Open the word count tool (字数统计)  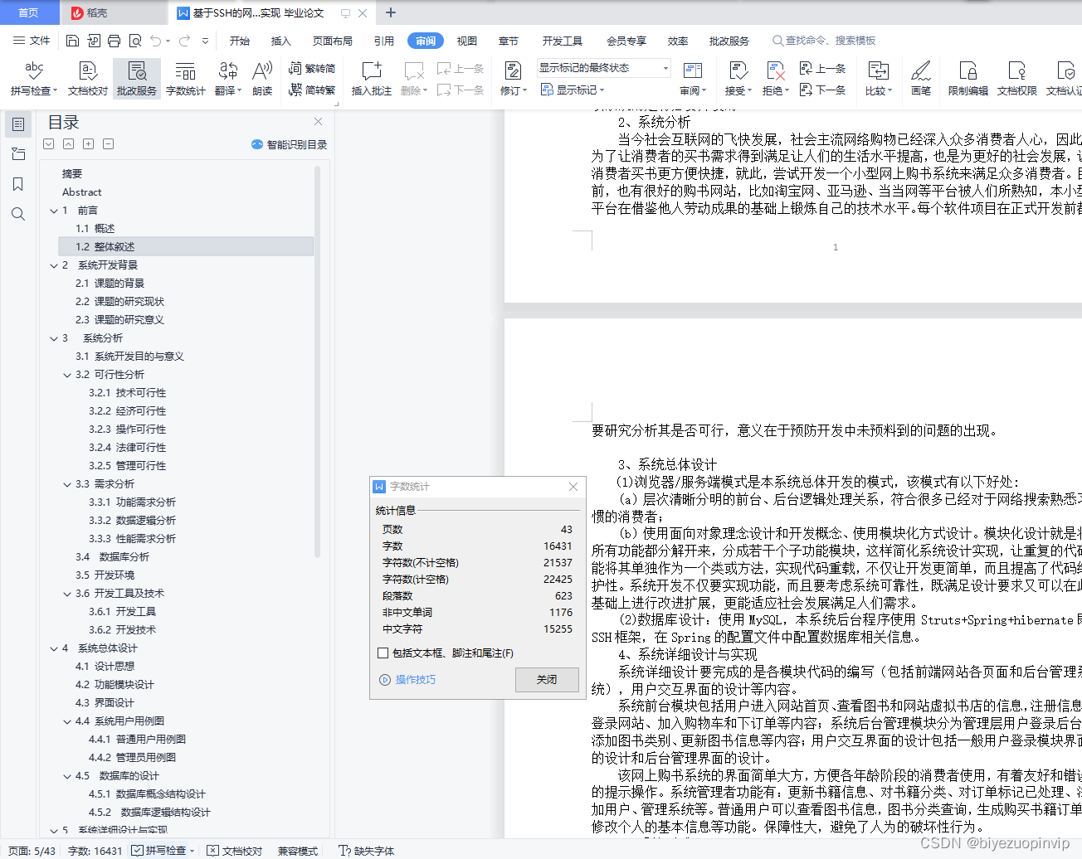click(186, 79)
